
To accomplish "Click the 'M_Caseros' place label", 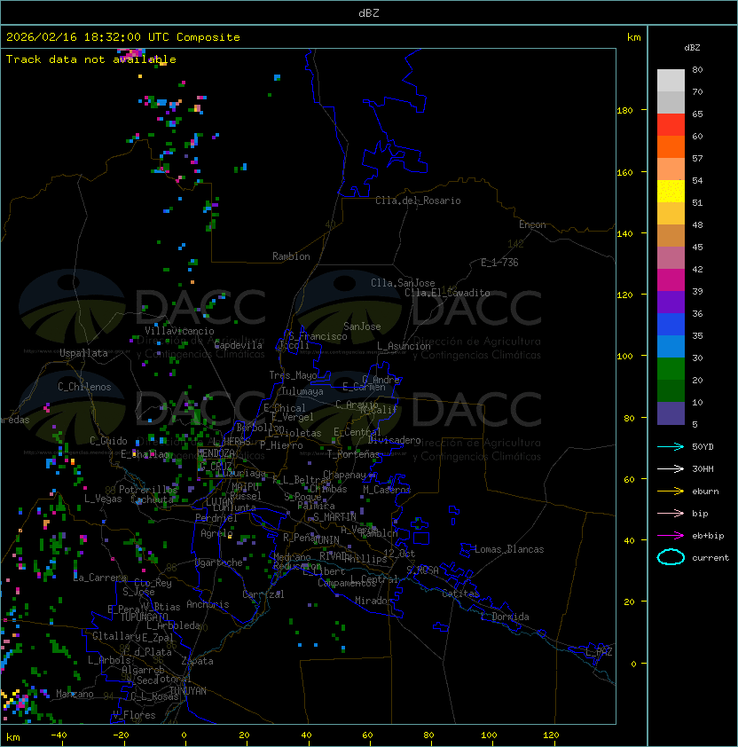I will click(x=387, y=489).
